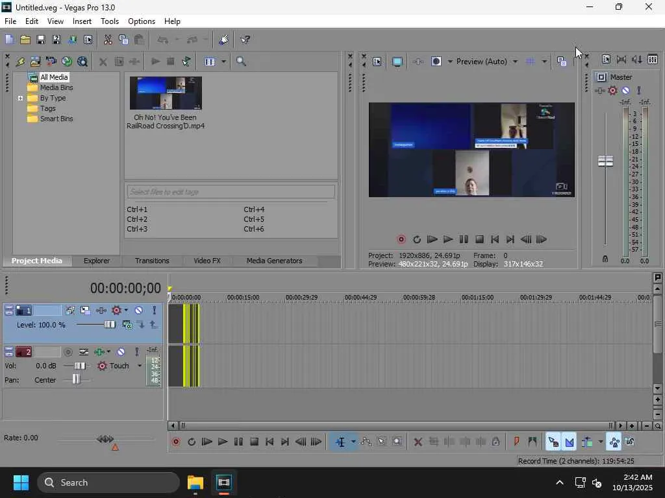Mute video track 1
665x498 pixels.
point(139,311)
